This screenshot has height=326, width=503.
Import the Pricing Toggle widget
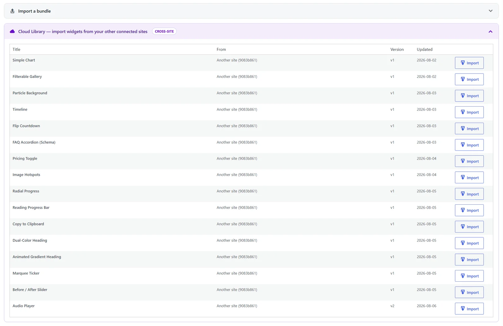coord(469,161)
